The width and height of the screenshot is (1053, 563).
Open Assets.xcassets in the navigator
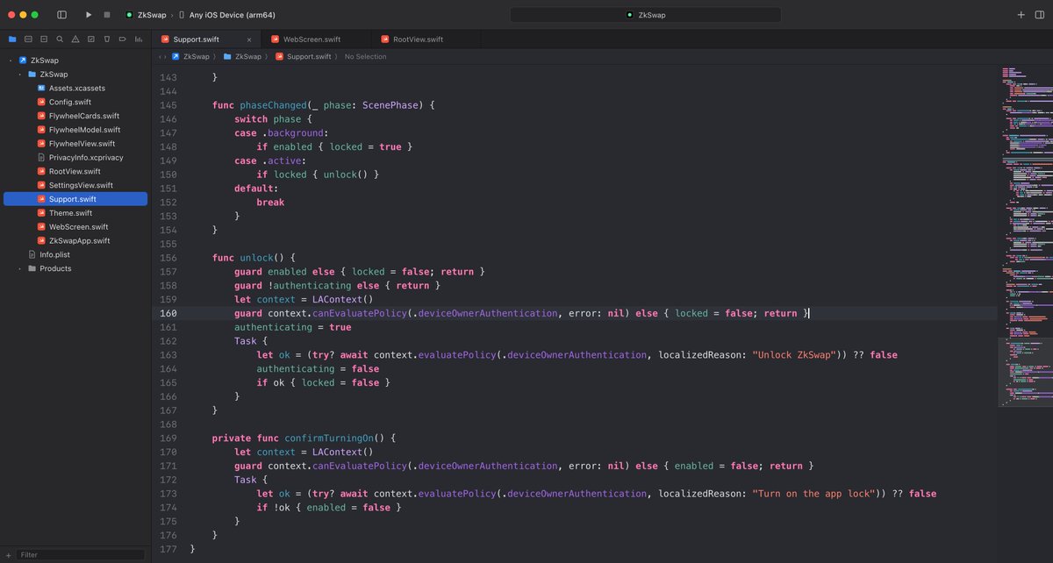click(75, 89)
